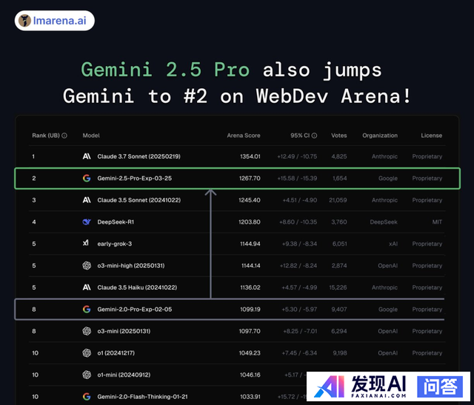474x405 pixels.
Task: Click the DeepSeek whale logo icon
Action: tap(87, 222)
